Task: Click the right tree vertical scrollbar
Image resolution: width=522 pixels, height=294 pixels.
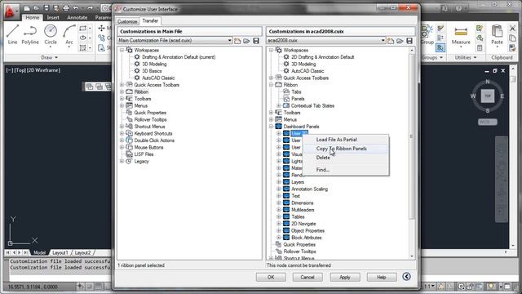Action: [412, 136]
